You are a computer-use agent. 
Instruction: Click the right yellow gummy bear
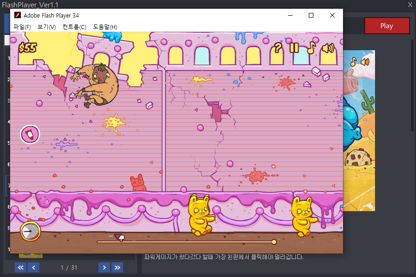tap(304, 217)
